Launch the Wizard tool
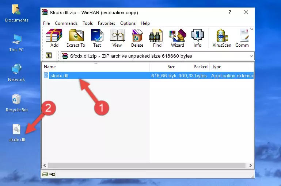Image resolution: width=281 pixels, height=186 pixels. (x=178, y=38)
